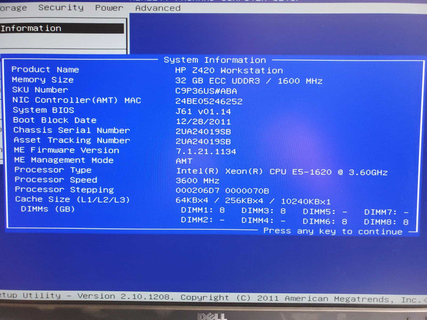Click the Dell logo on monitor bezel
Screen dimensions: 427x320
click(212, 316)
